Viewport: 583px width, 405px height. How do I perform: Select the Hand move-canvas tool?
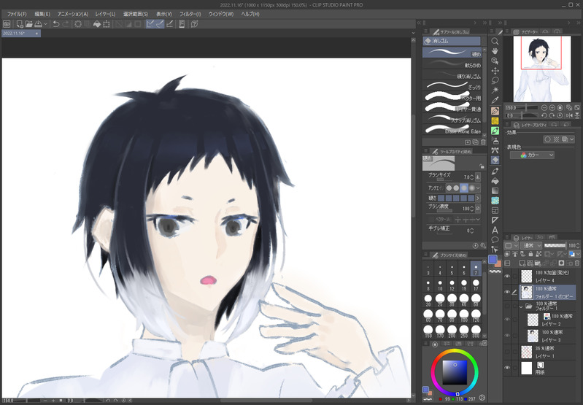tap(495, 51)
